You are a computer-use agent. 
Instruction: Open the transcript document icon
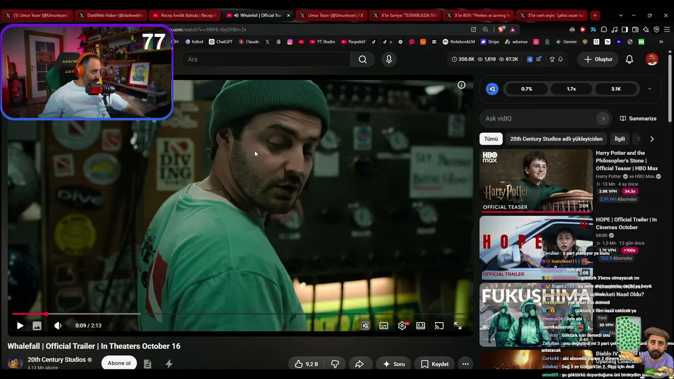click(x=147, y=364)
